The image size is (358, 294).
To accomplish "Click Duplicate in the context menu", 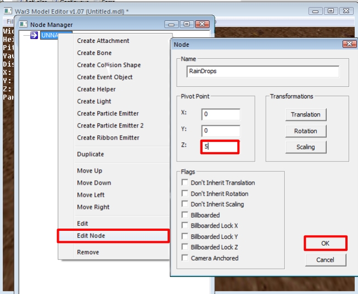I will point(91,154).
